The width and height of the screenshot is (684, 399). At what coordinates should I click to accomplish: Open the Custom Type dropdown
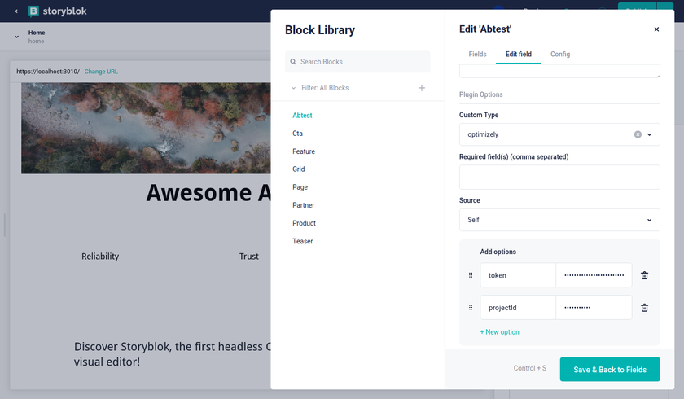559,134
